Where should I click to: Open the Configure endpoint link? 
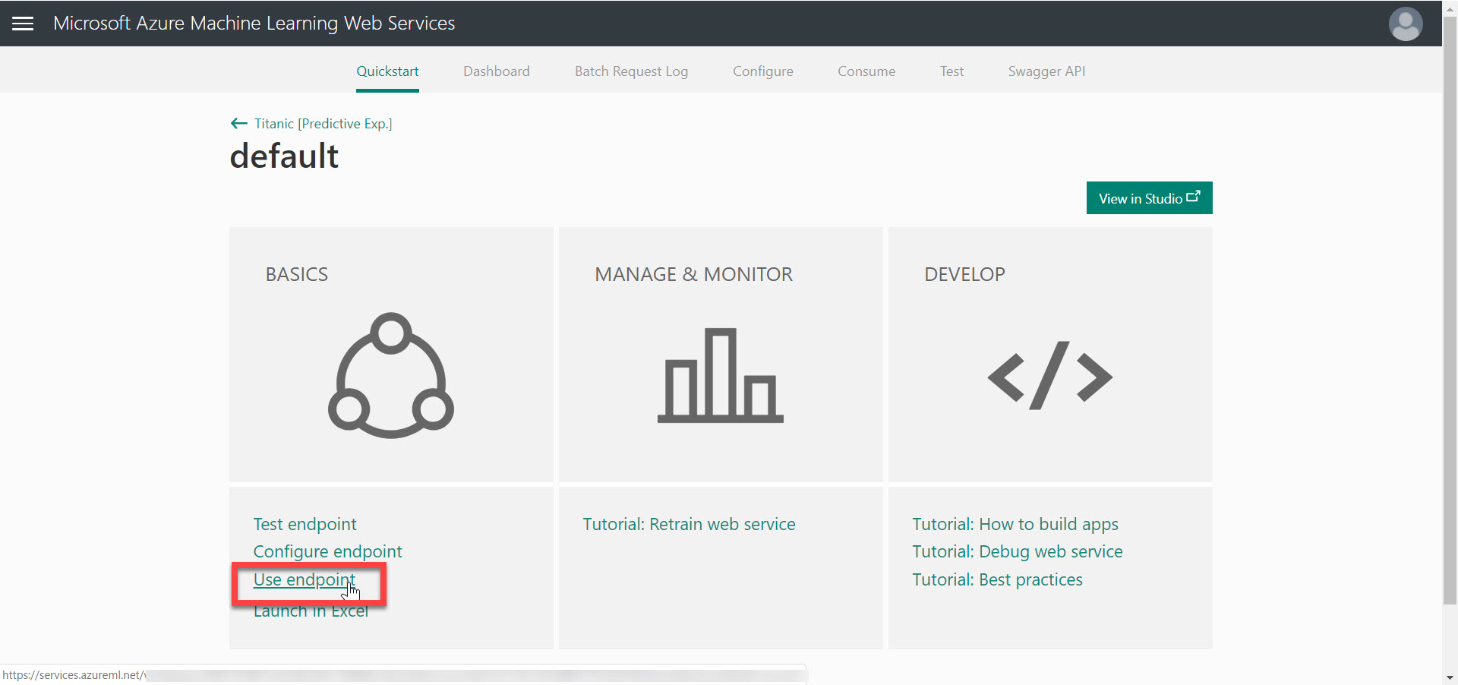[x=327, y=551]
